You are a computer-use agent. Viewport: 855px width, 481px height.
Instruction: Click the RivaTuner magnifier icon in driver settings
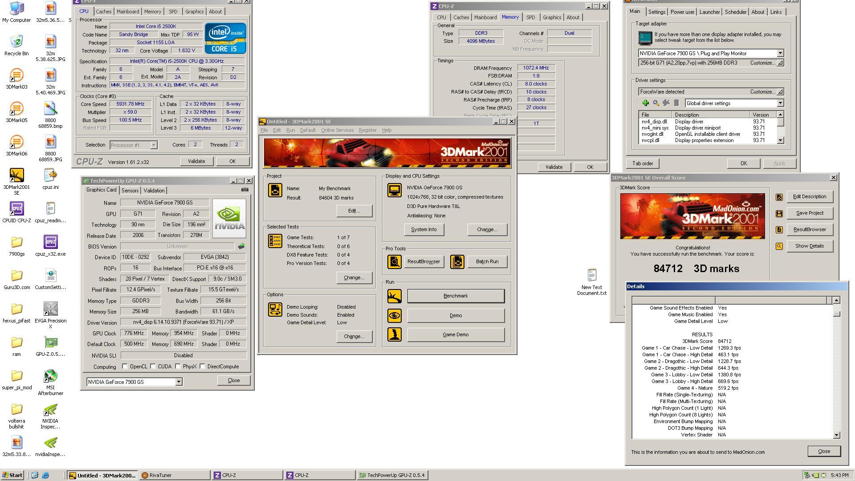click(x=656, y=103)
